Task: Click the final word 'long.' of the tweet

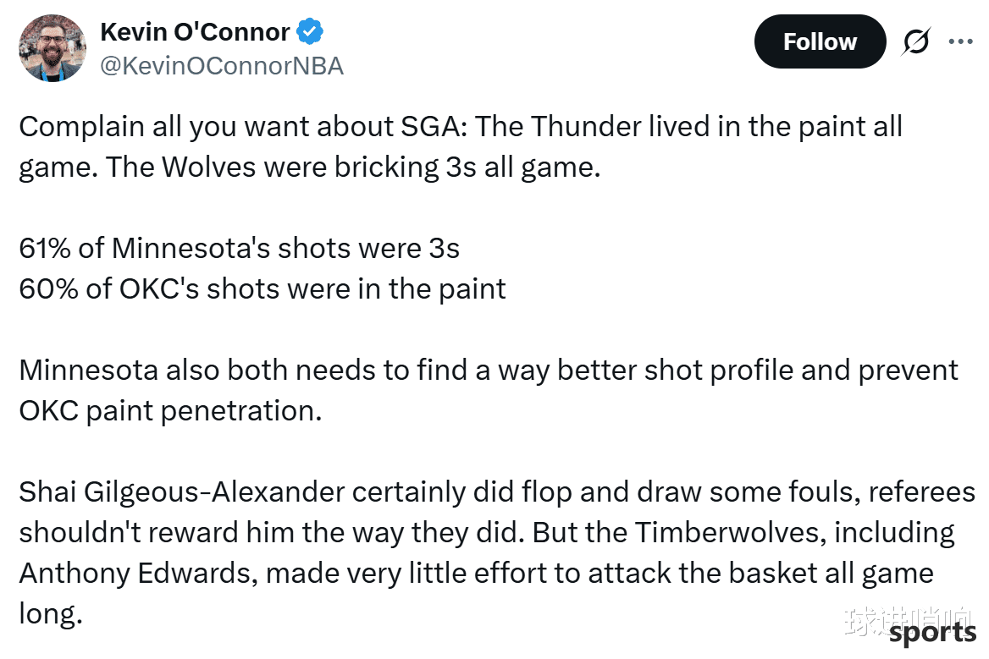Action: [51, 614]
